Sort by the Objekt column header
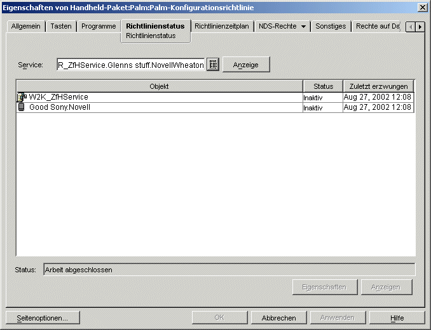This screenshot has height=330, width=431. (160, 86)
